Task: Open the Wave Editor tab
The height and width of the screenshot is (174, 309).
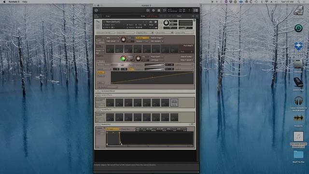Action: click(x=165, y=33)
